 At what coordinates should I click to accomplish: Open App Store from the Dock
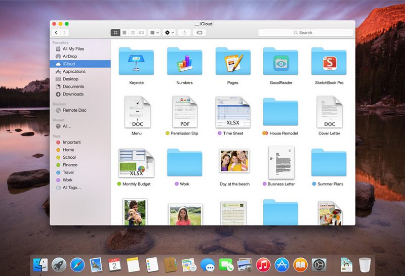(282, 265)
